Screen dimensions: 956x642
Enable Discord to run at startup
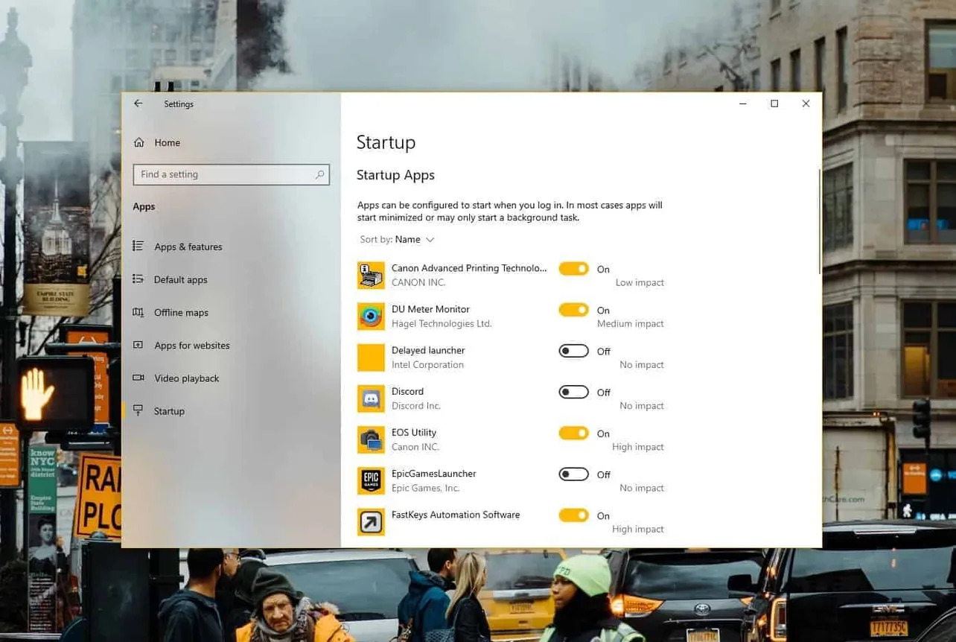(x=573, y=392)
